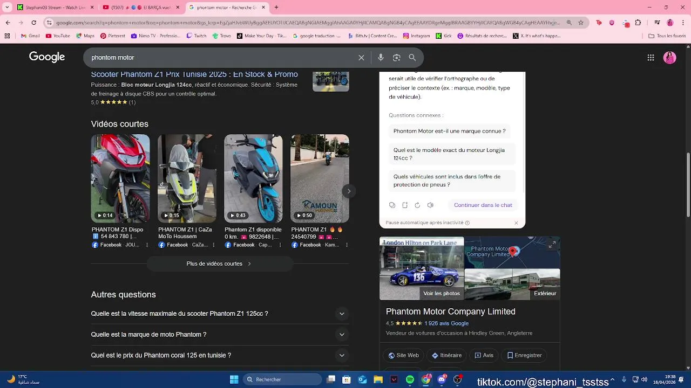691x388 pixels.
Task: Open Tous les favoris bookmarks folder
Action: pyautogui.click(x=667, y=36)
